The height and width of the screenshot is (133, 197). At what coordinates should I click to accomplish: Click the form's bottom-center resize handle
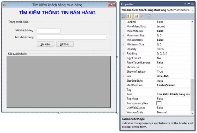pyautogui.click(x=59, y=113)
